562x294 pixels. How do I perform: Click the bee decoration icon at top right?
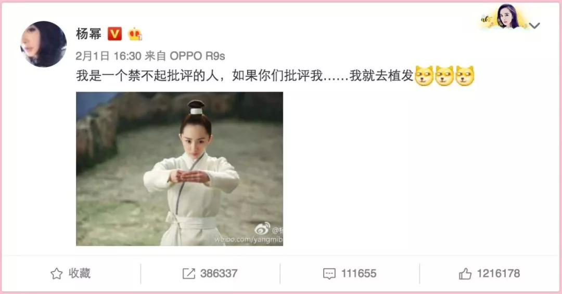[x=487, y=21]
